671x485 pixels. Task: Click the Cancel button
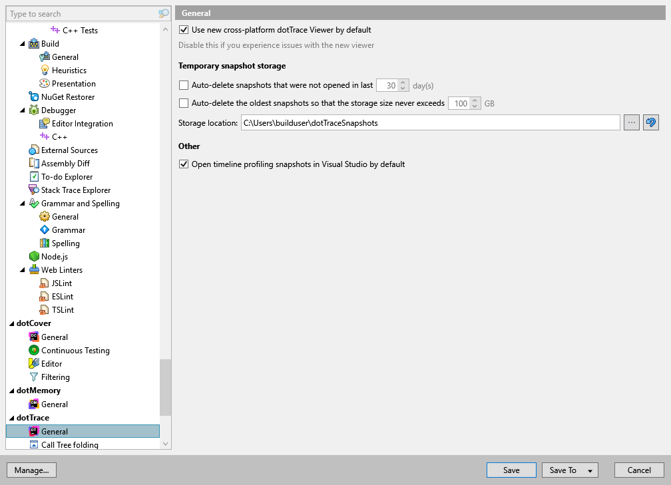point(639,470)
